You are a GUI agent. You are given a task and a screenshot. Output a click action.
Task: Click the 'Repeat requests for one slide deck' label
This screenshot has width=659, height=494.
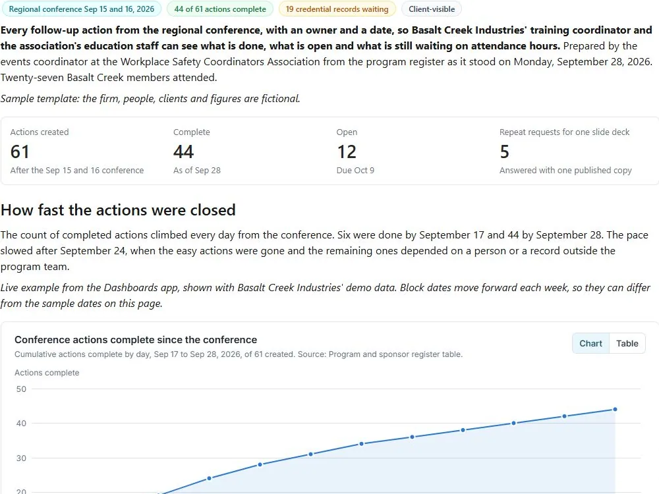click(564, 132)
